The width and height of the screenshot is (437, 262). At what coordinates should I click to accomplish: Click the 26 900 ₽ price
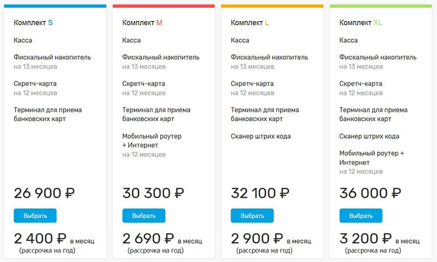(44, 194)
